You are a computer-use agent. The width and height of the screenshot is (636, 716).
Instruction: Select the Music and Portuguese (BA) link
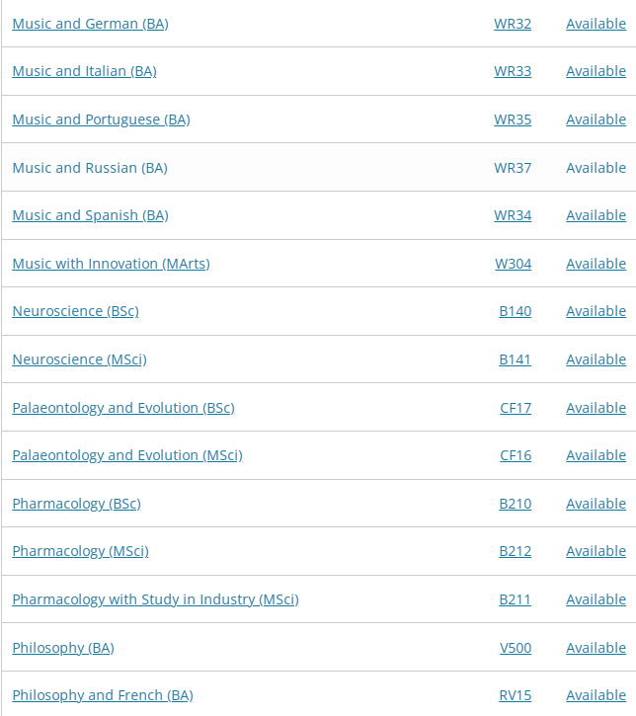pos(102,119)
